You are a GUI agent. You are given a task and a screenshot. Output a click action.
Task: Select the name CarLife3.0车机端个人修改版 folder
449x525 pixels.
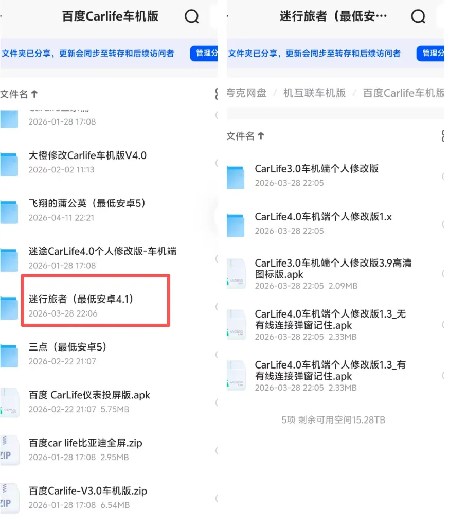[x=316, y=169]
